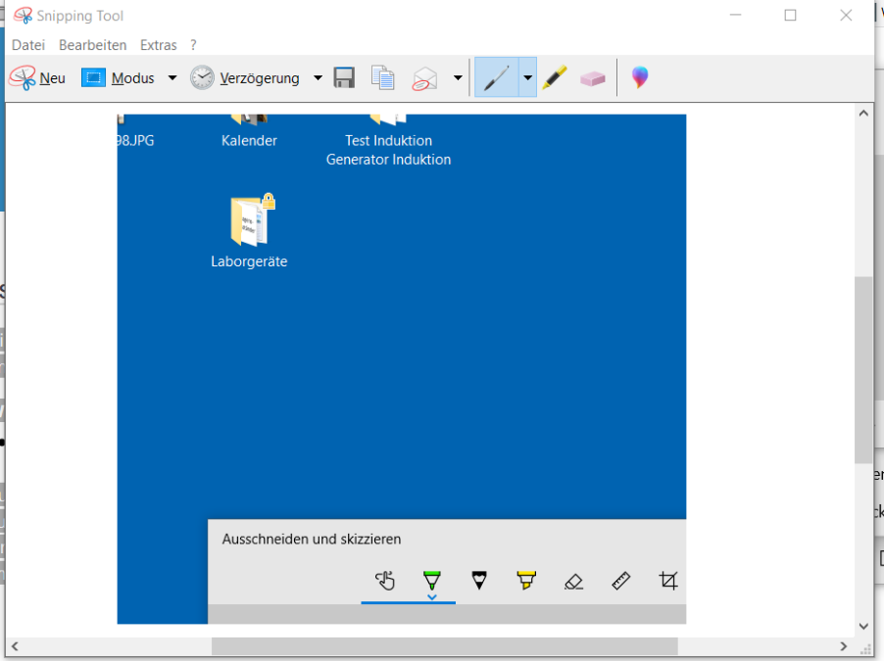Open Paint 3D with the colorful balloon icon
This screenshot has width=884, height=661.
coord(639,78)
